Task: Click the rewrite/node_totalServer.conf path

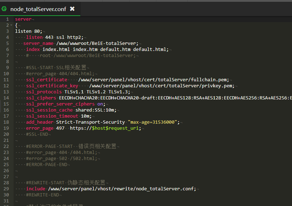Action: [122, 189]
